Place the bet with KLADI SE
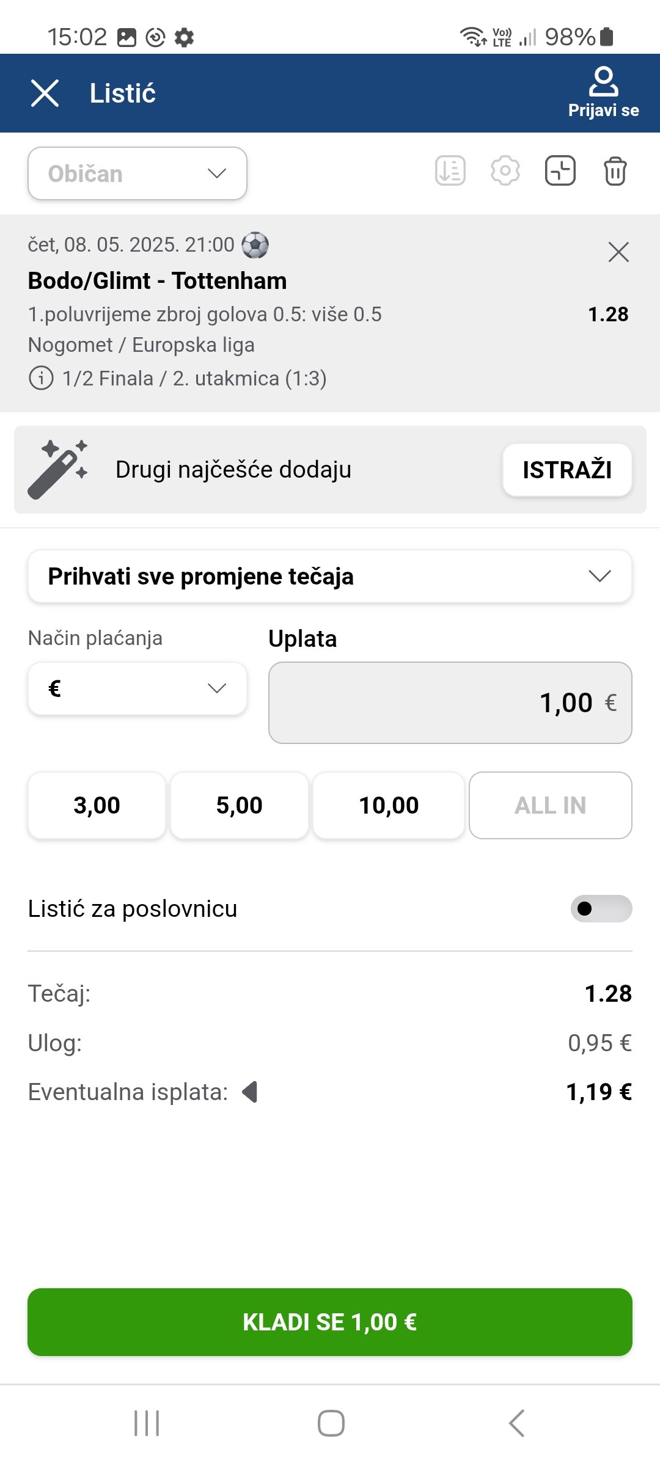 pos(330,1322)
